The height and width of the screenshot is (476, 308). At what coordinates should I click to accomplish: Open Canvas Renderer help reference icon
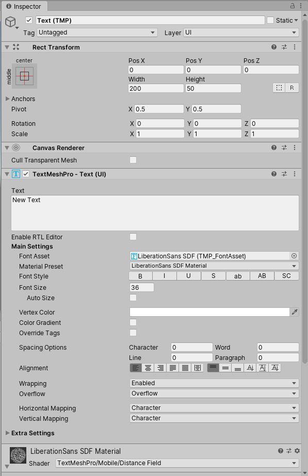pyautogui.click(x=273, y=147)
